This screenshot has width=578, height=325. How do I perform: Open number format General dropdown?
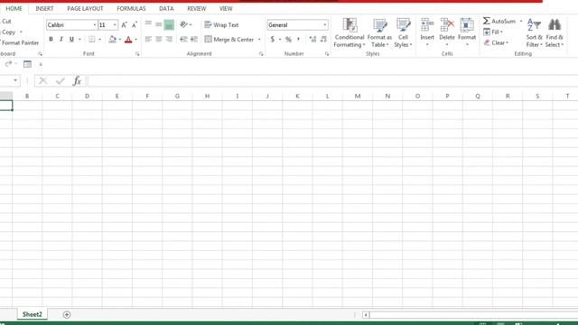(x=325, y=24)
